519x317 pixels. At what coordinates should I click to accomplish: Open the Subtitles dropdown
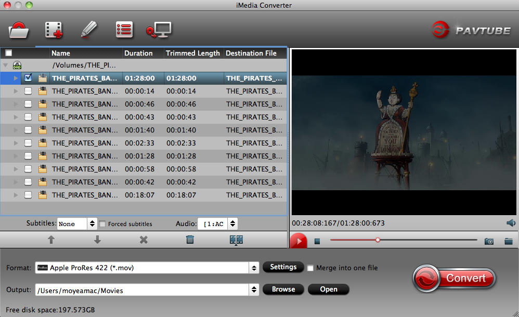click(77, 223)
